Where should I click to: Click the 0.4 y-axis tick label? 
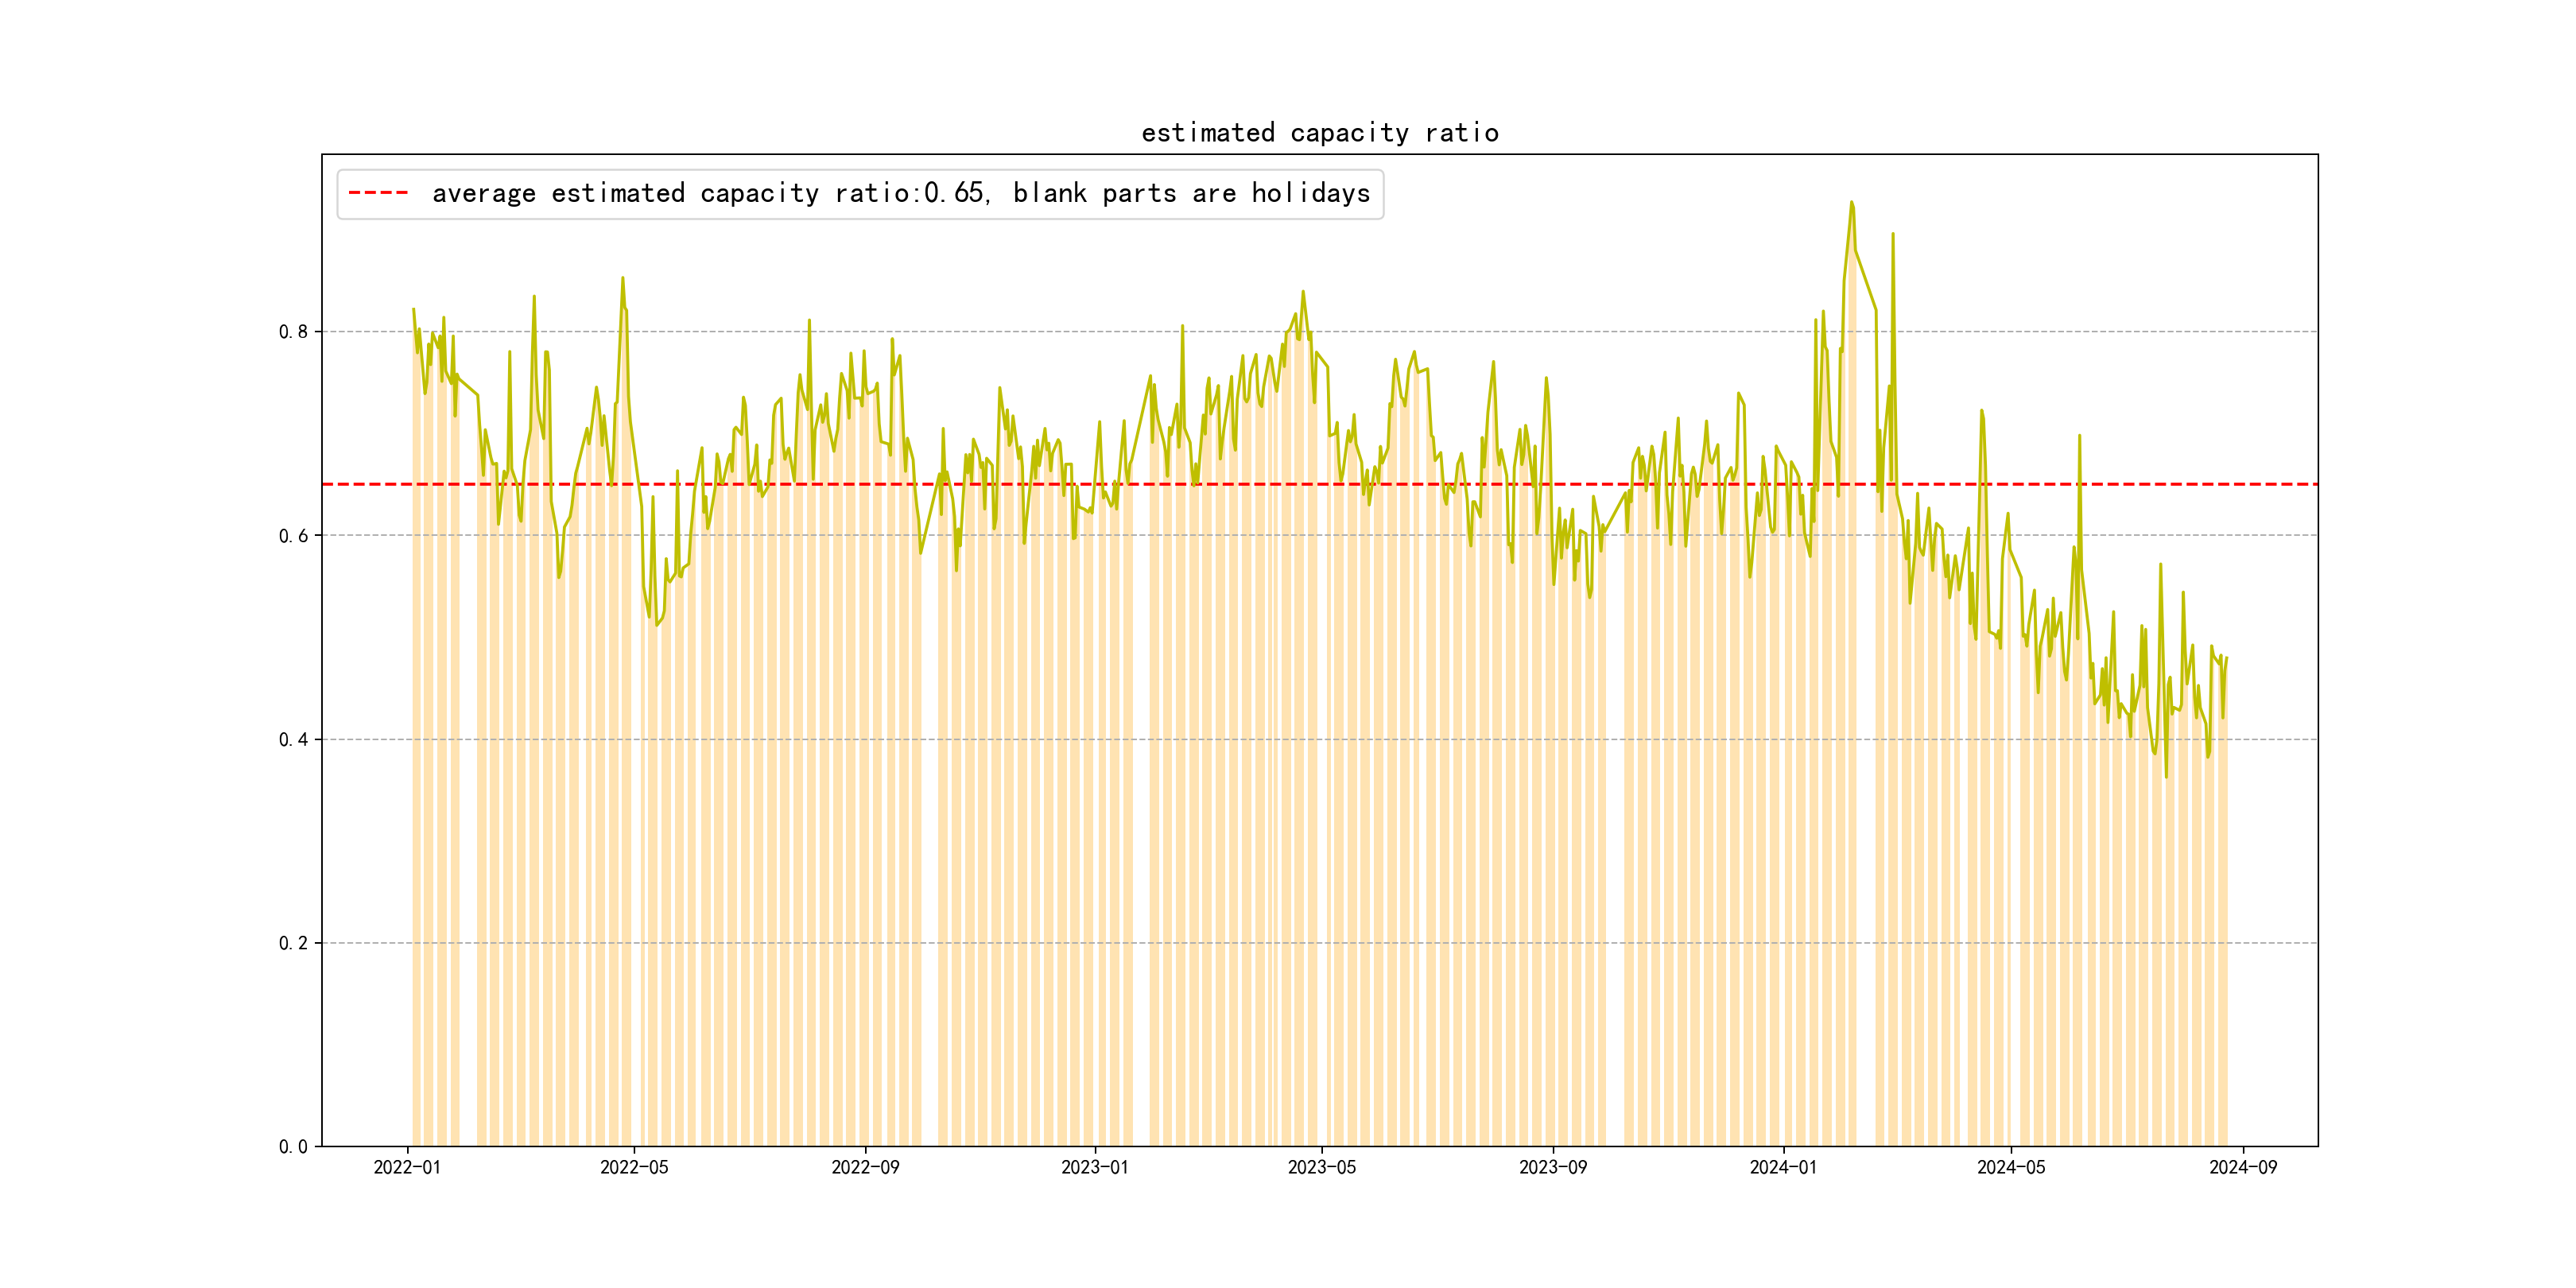pyautogui.click(x=293, y=740)
